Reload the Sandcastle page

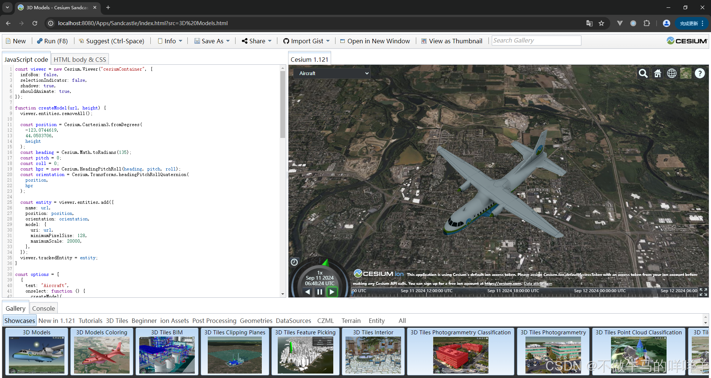pos(35,23)
